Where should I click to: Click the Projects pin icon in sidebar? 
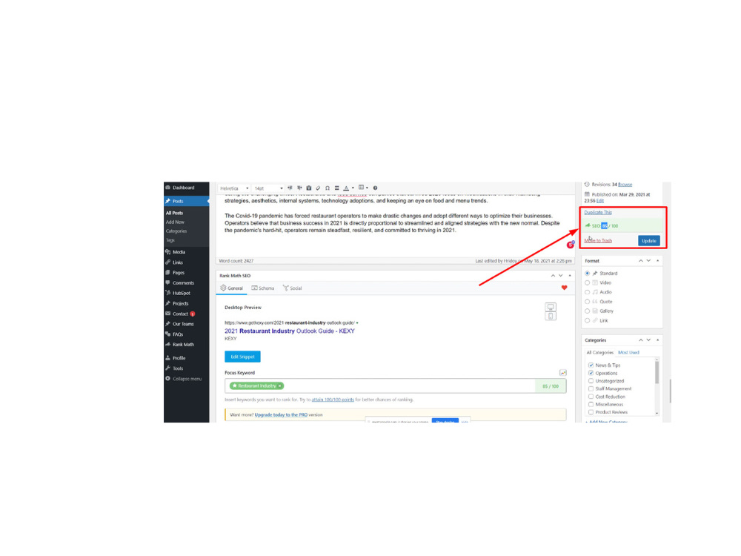click(167, 303)
